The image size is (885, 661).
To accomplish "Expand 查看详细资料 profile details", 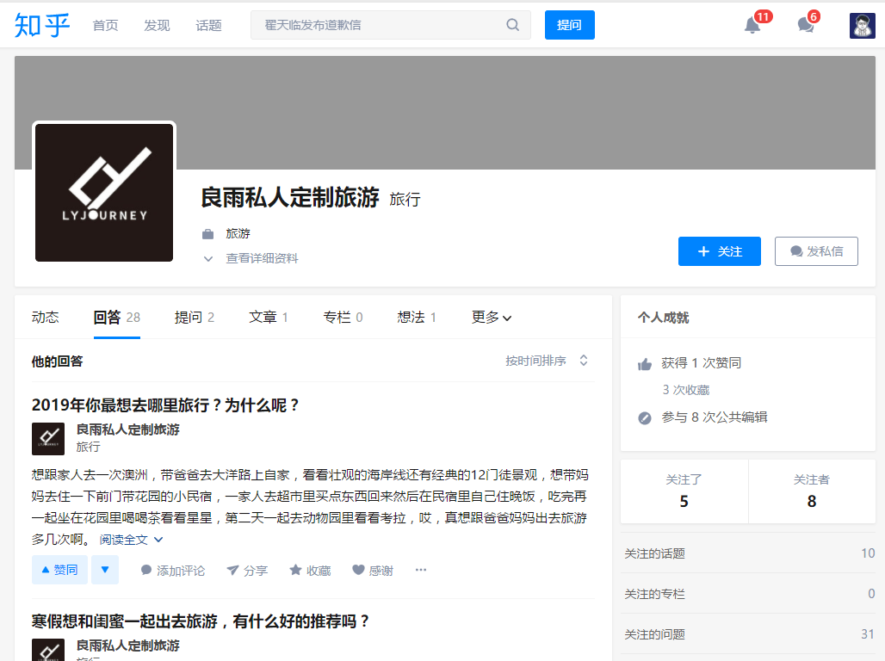I will click(x=261, y=258).
